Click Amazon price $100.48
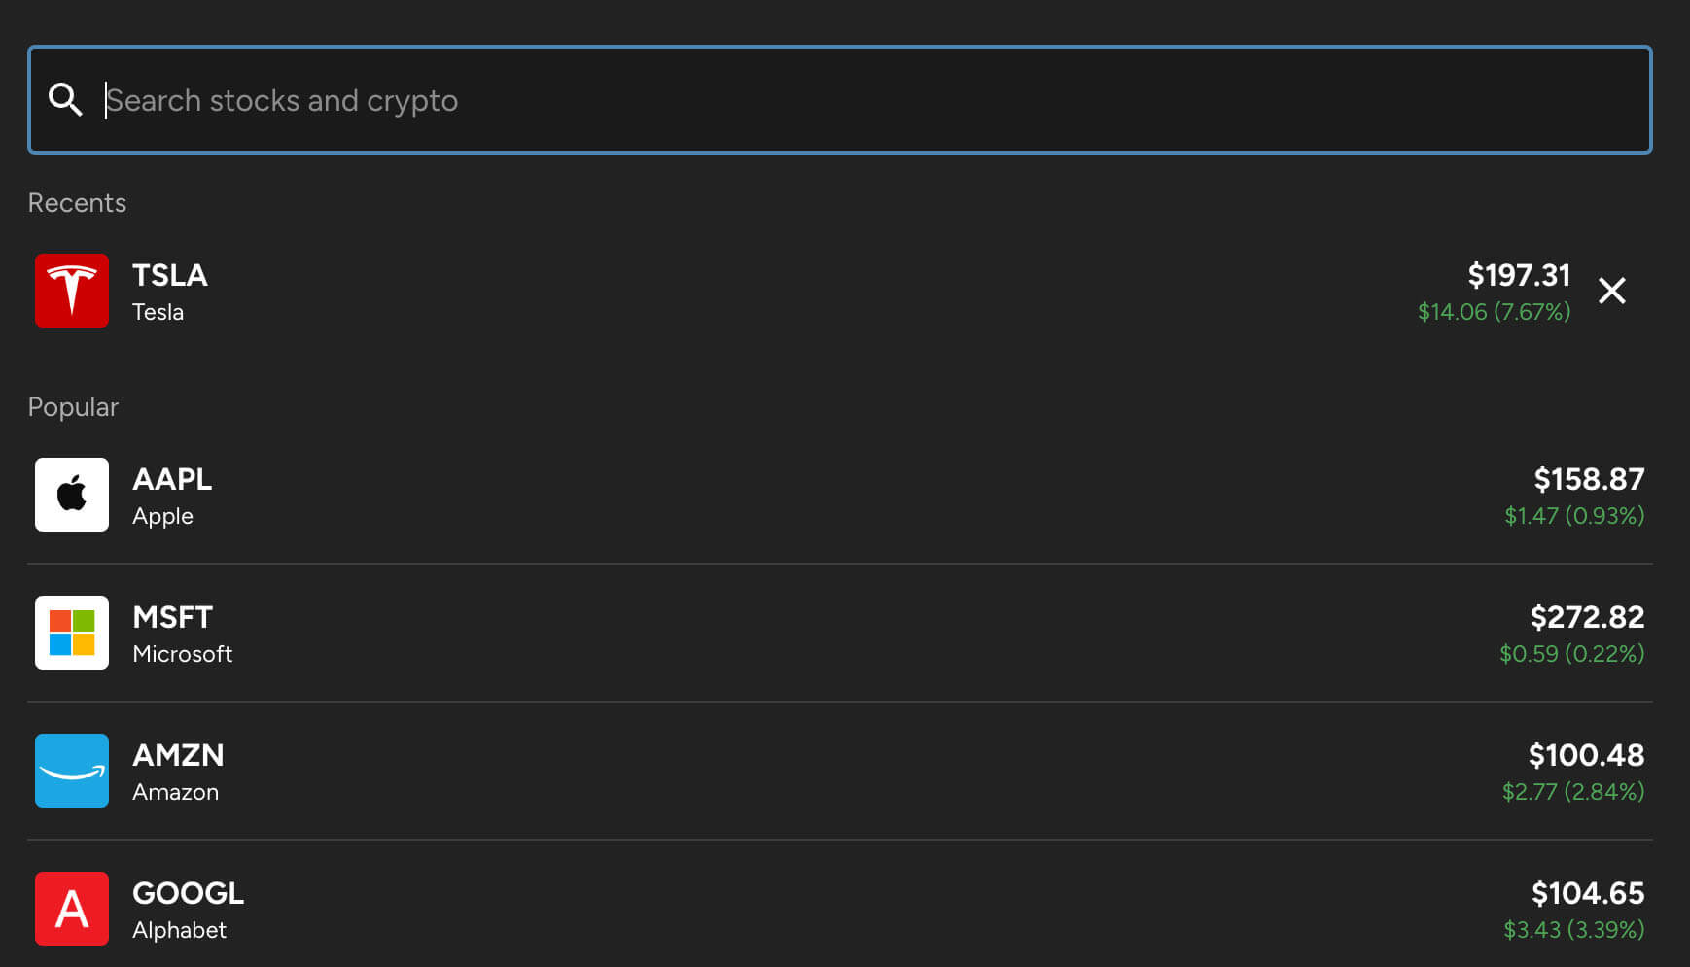This screenshot has width=1690, height=967. 1586,755
